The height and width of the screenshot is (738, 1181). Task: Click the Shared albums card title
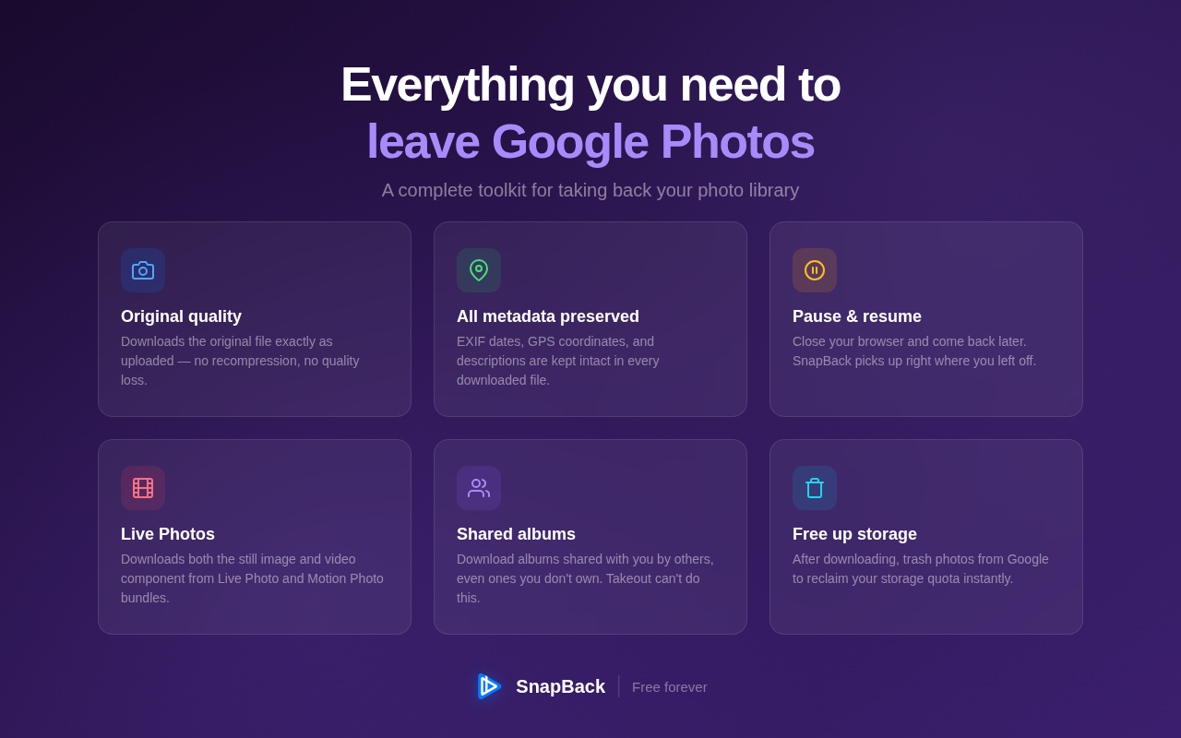click(x=516, y=534)
